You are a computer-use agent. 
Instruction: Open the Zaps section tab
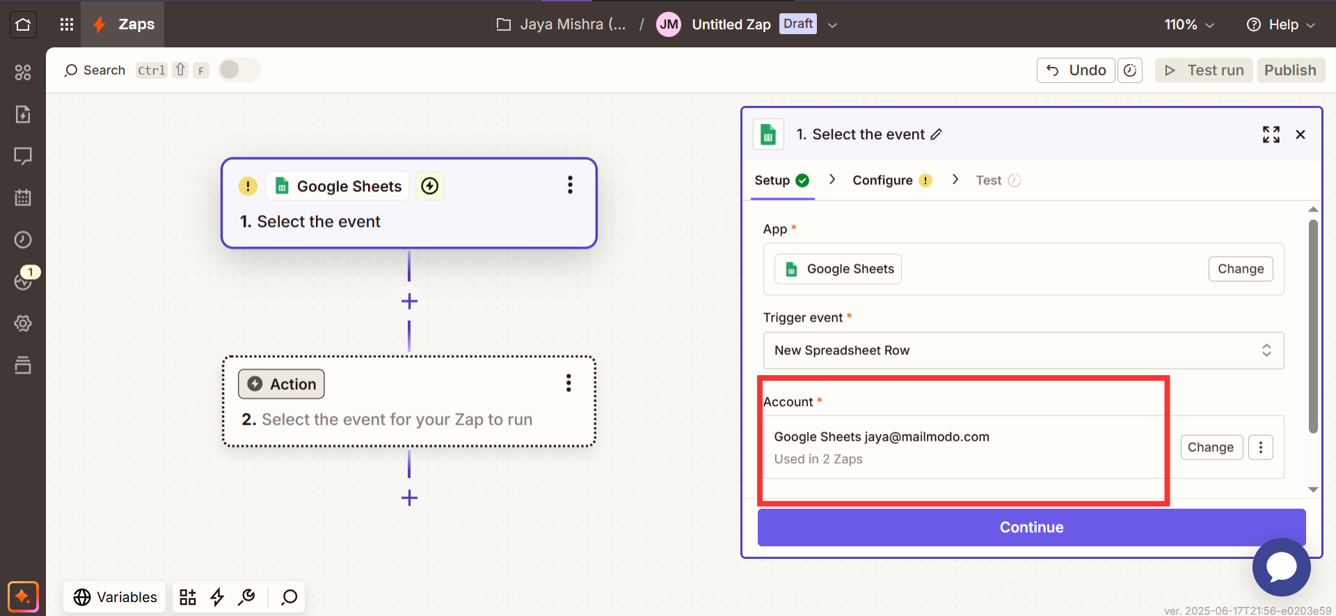123,24
